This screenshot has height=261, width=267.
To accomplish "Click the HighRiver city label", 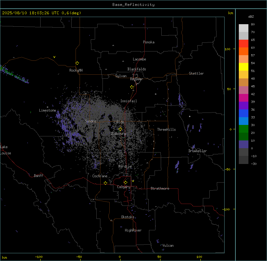I will tap(133, 230).
